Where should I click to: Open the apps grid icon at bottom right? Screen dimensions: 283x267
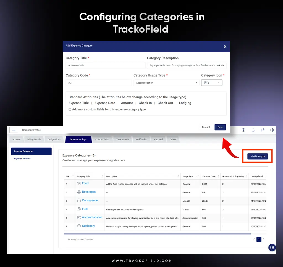point(272,247)
